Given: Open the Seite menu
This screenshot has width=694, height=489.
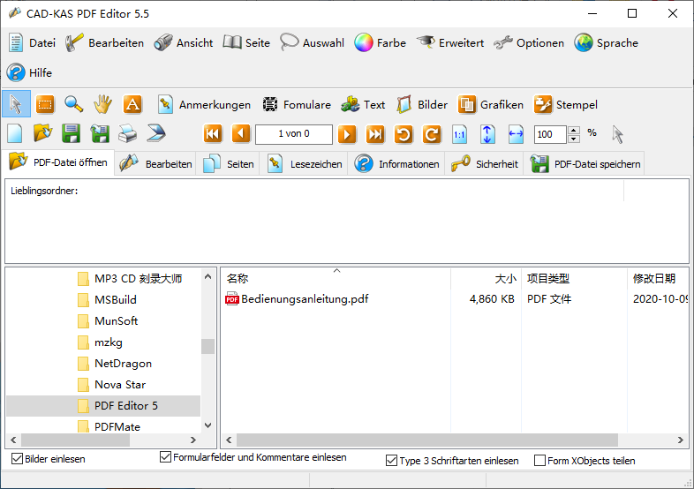Looking at the screenshot, I should [246, 43].
